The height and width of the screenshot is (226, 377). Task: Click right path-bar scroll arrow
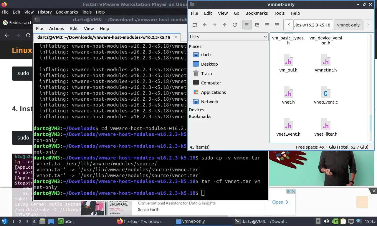368,25
